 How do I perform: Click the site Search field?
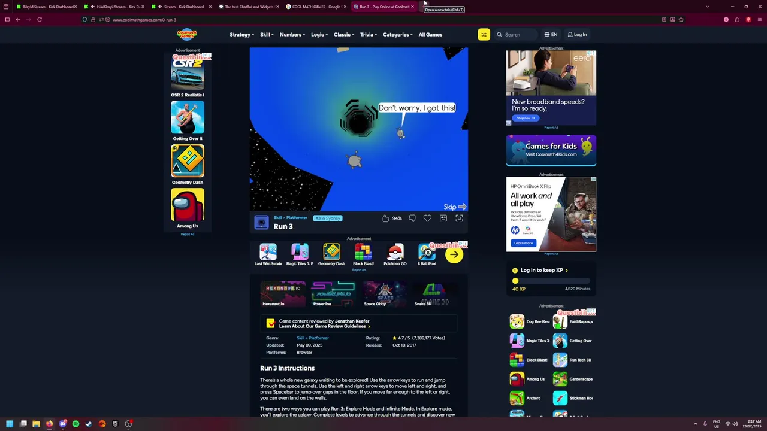[x=517, y=35]
